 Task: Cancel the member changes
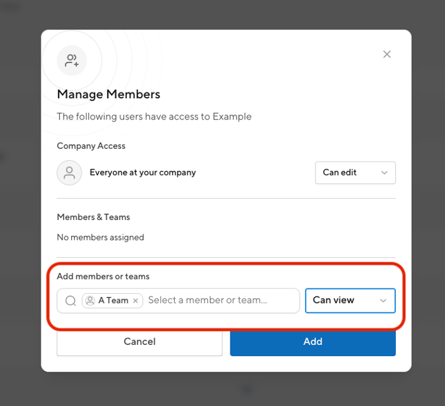[x=139, y=343]
